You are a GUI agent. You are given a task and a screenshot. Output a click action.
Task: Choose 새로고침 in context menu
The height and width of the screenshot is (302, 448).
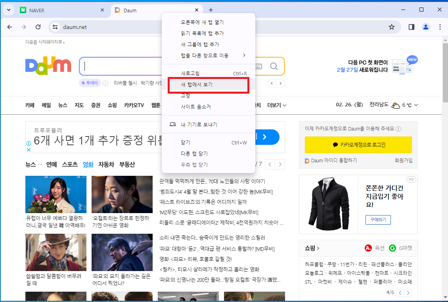[208, 73]
